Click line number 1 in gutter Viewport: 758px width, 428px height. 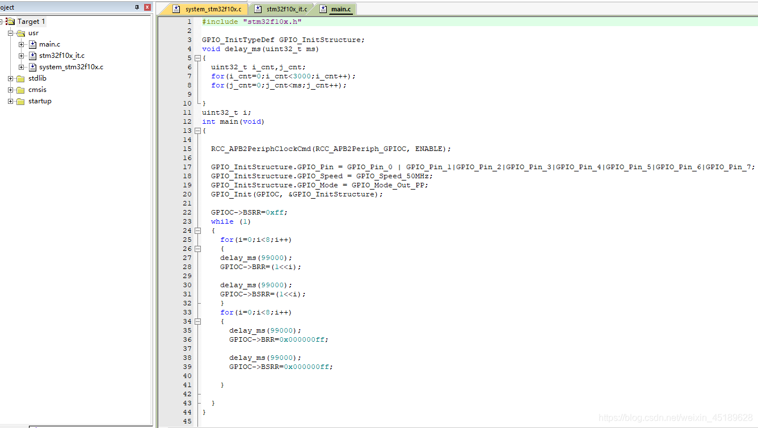(189, 22)
